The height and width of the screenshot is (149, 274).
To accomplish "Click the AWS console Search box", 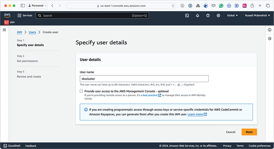I will [x=92, y=16].
